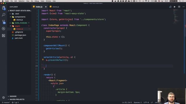Image resolution: width=186 pixels, height=104 pixels.
Task: Click the macOS menu bar clock
Action: click(x=166, y=1)
